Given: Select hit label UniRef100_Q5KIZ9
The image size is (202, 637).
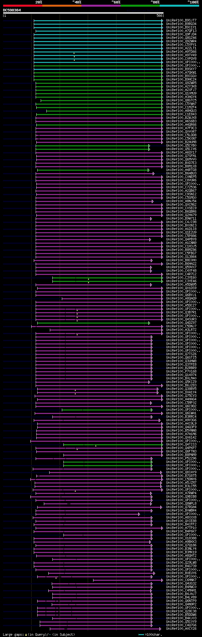Looking at the screenshot, I should coord(181,382).
